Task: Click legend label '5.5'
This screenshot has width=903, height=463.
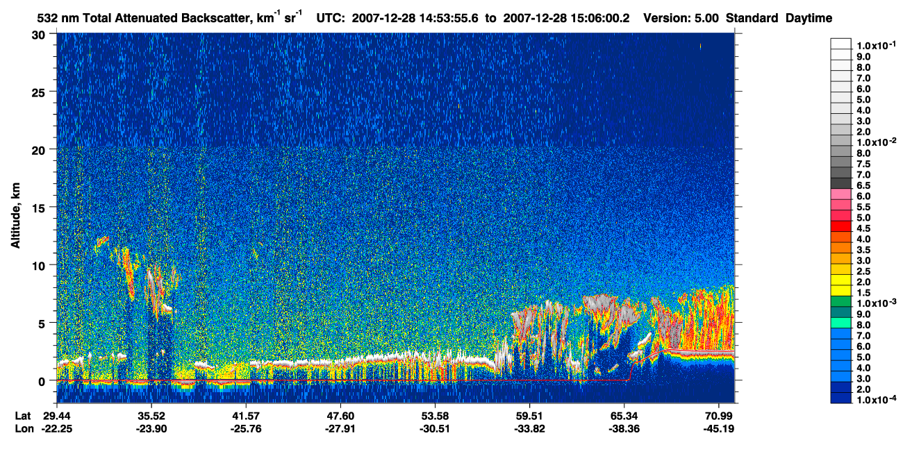Action: (864, 207)
